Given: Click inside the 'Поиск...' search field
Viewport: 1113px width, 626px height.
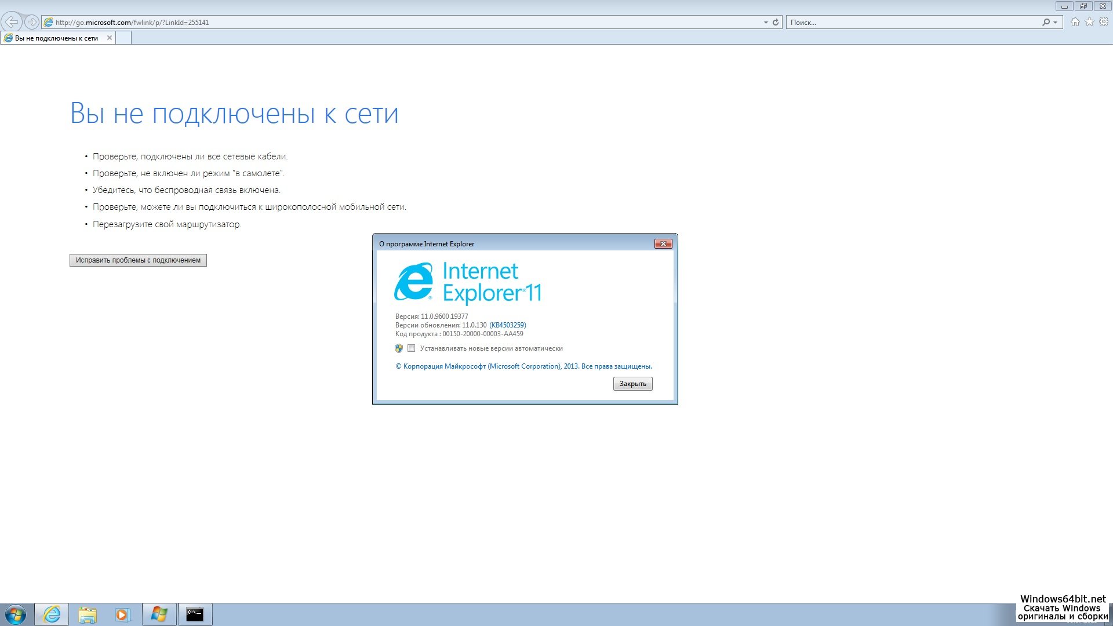Looking at the screenshot, I should click(x=910, y=23).
